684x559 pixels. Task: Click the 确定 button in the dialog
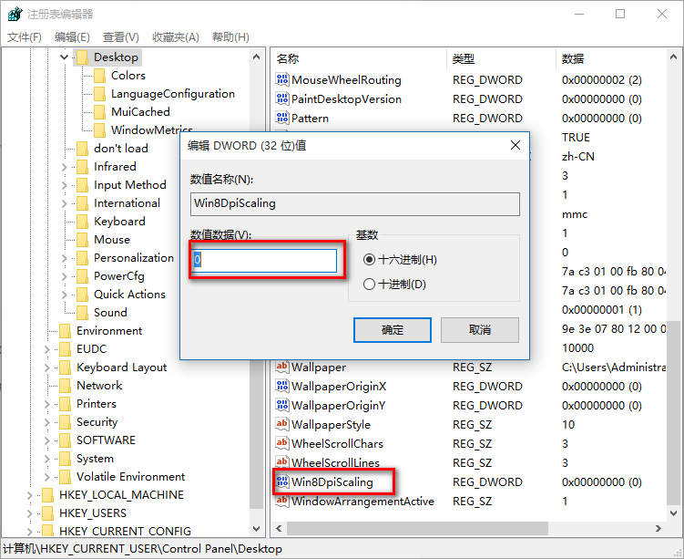click(x=393, y=330)
